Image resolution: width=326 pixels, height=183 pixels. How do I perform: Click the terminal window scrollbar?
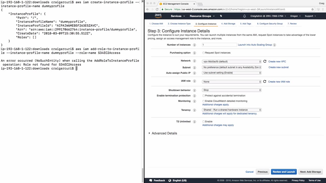[142, 175]
